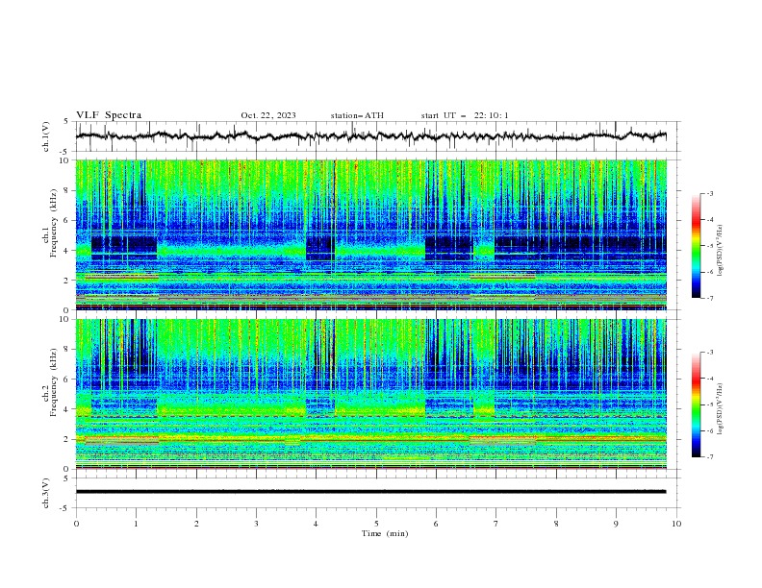The image size is (762, 588).
Task: Click the "Time (min)" x-axis label
Action: click(x=385, y=533)
